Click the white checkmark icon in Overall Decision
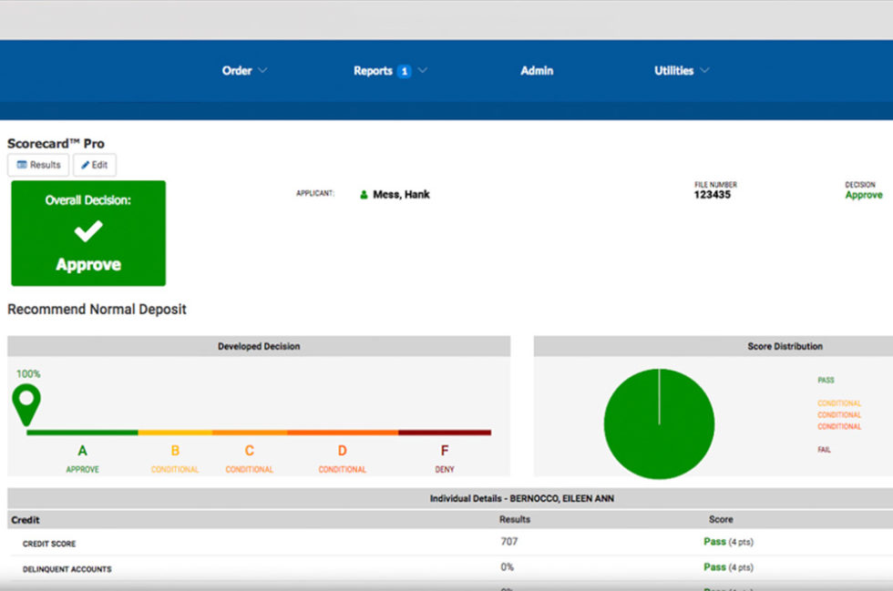Viewport: 893px width, 591px height. pyautogui.click(x=88, y=231)
